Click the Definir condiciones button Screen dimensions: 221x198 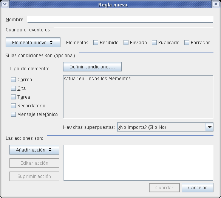click(x=92, y=67)
